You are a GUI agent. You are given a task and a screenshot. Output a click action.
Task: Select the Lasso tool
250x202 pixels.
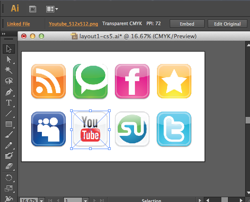9,81
